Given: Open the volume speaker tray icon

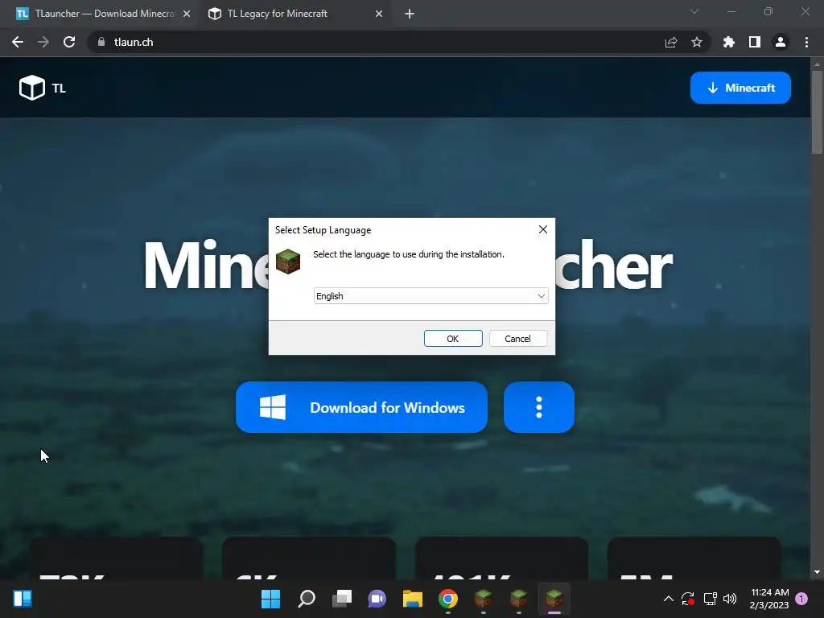Looking at the screenshot, I should [730, 599].
